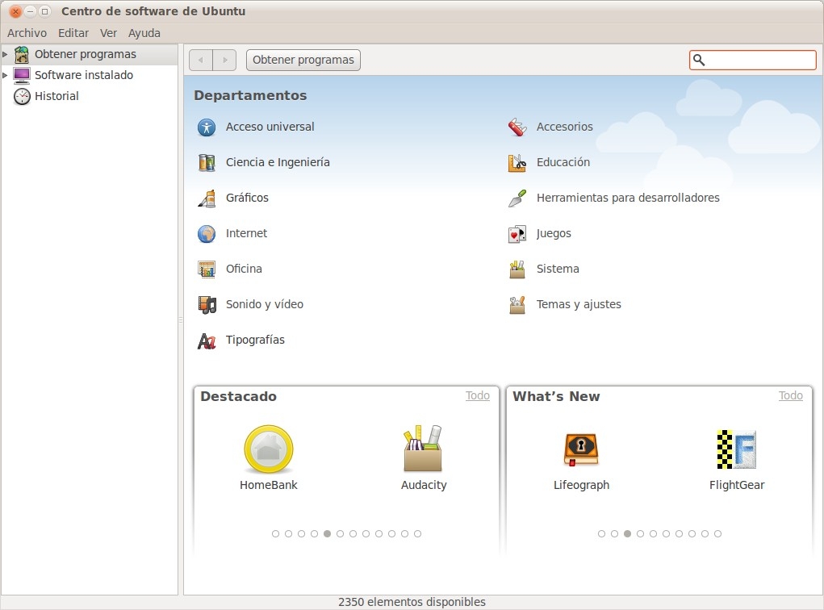Click the Ciencia e Ingeniería icon
The image size is (824, 610).
point(207,163)
